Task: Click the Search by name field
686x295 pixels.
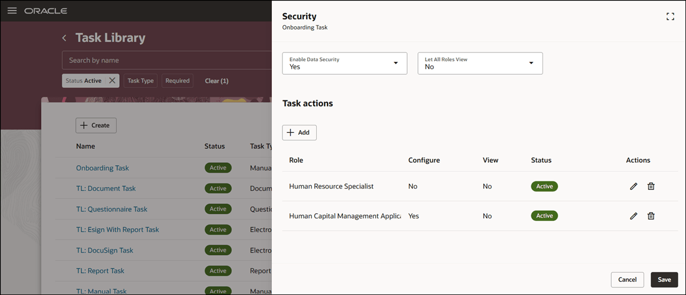Action: coord(167,60)
